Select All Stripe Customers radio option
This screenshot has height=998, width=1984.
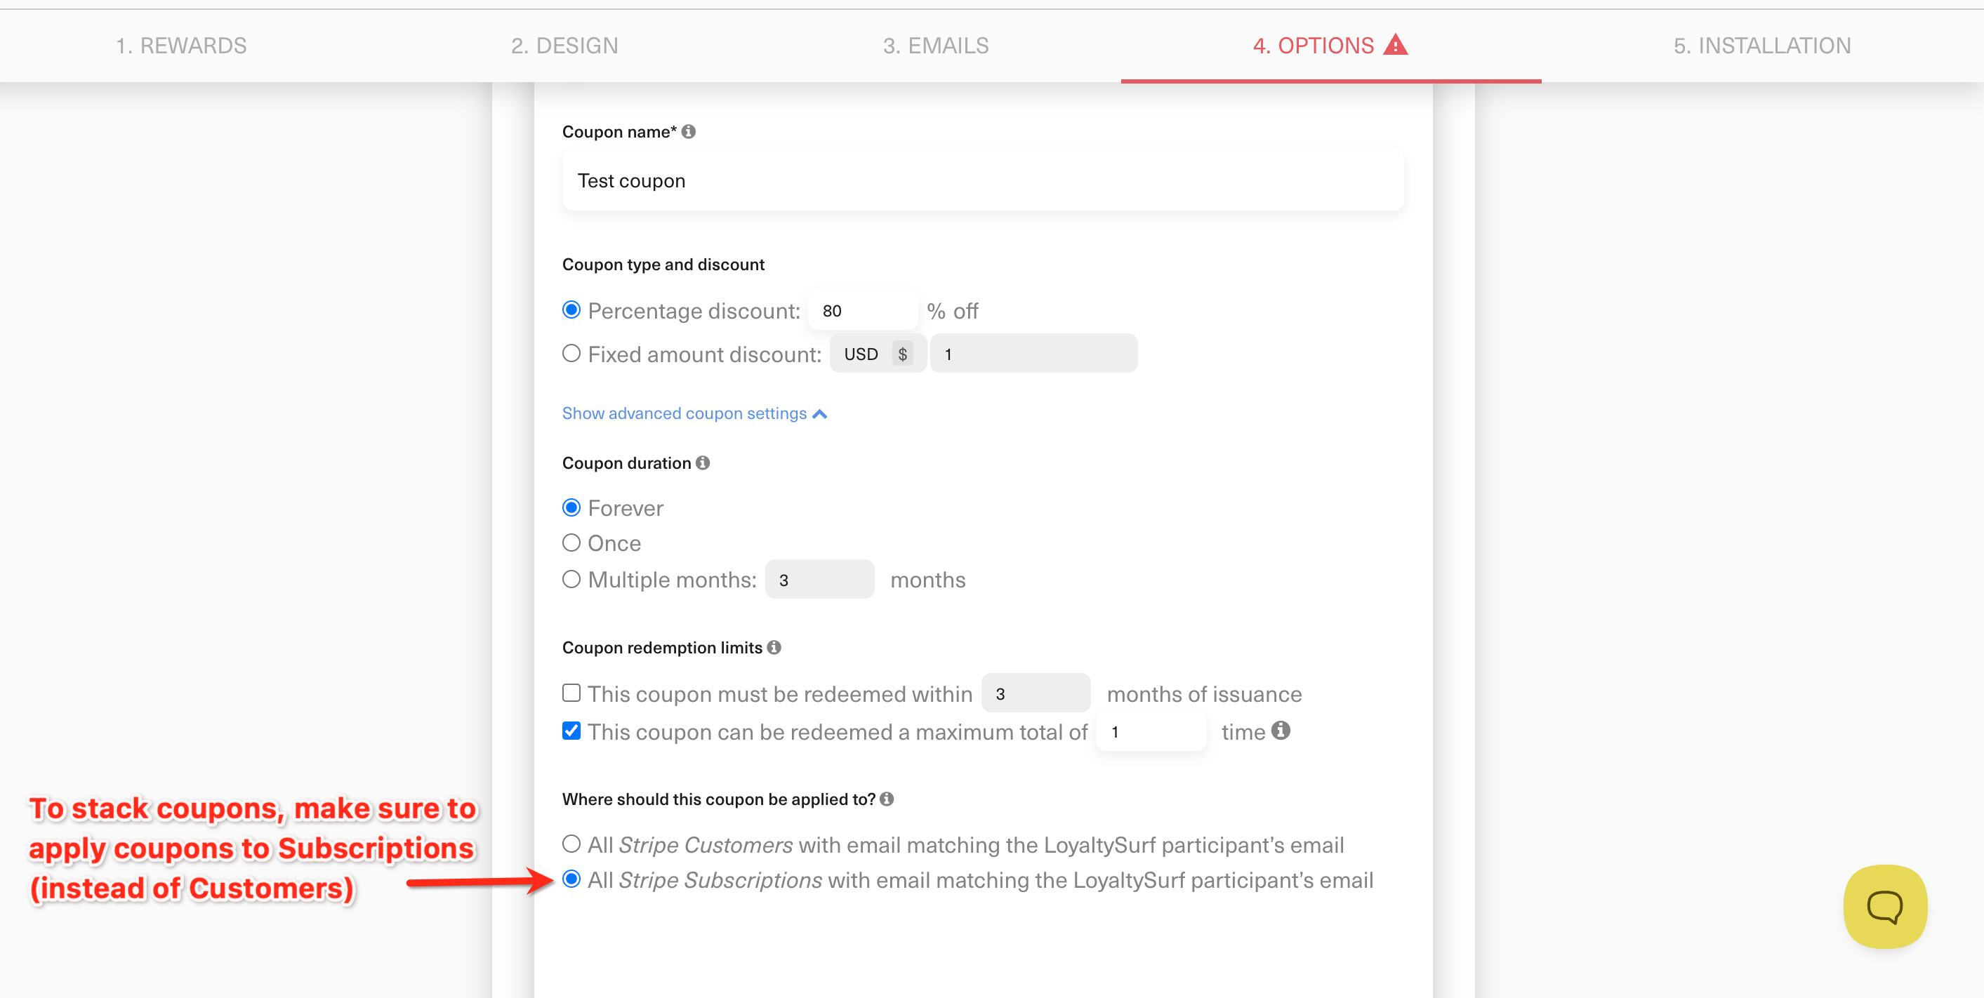[x=571, y=844]
